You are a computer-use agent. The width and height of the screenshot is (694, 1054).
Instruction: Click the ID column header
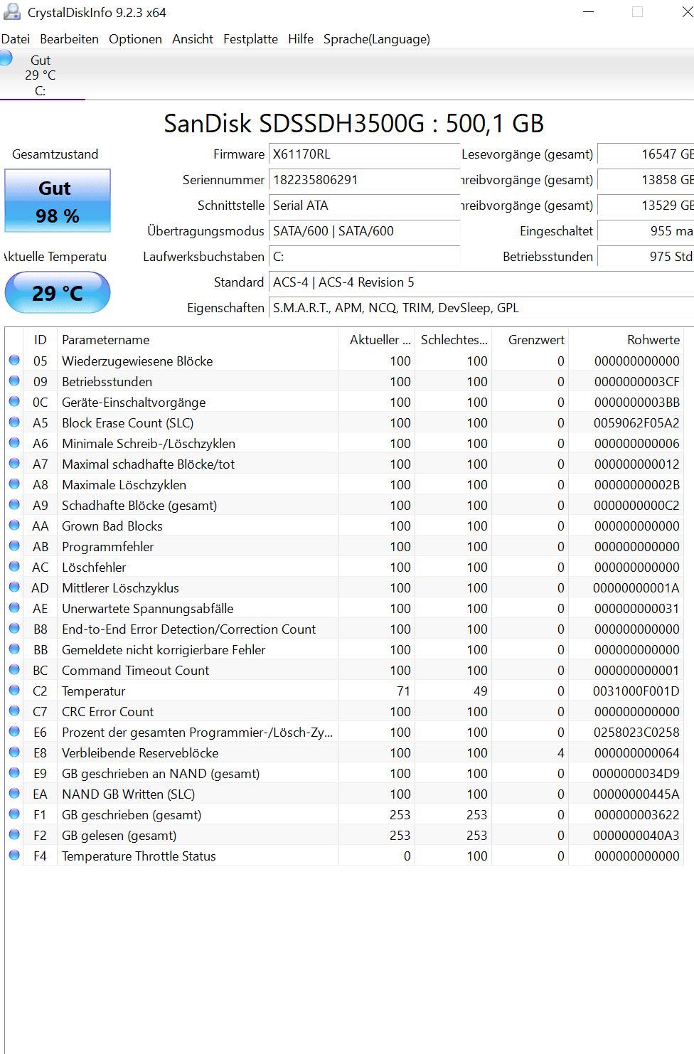click(x=41, y=340)
